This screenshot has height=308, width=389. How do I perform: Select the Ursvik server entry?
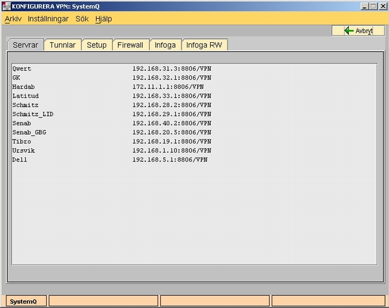pyautogui.click(x=23, y=150)
